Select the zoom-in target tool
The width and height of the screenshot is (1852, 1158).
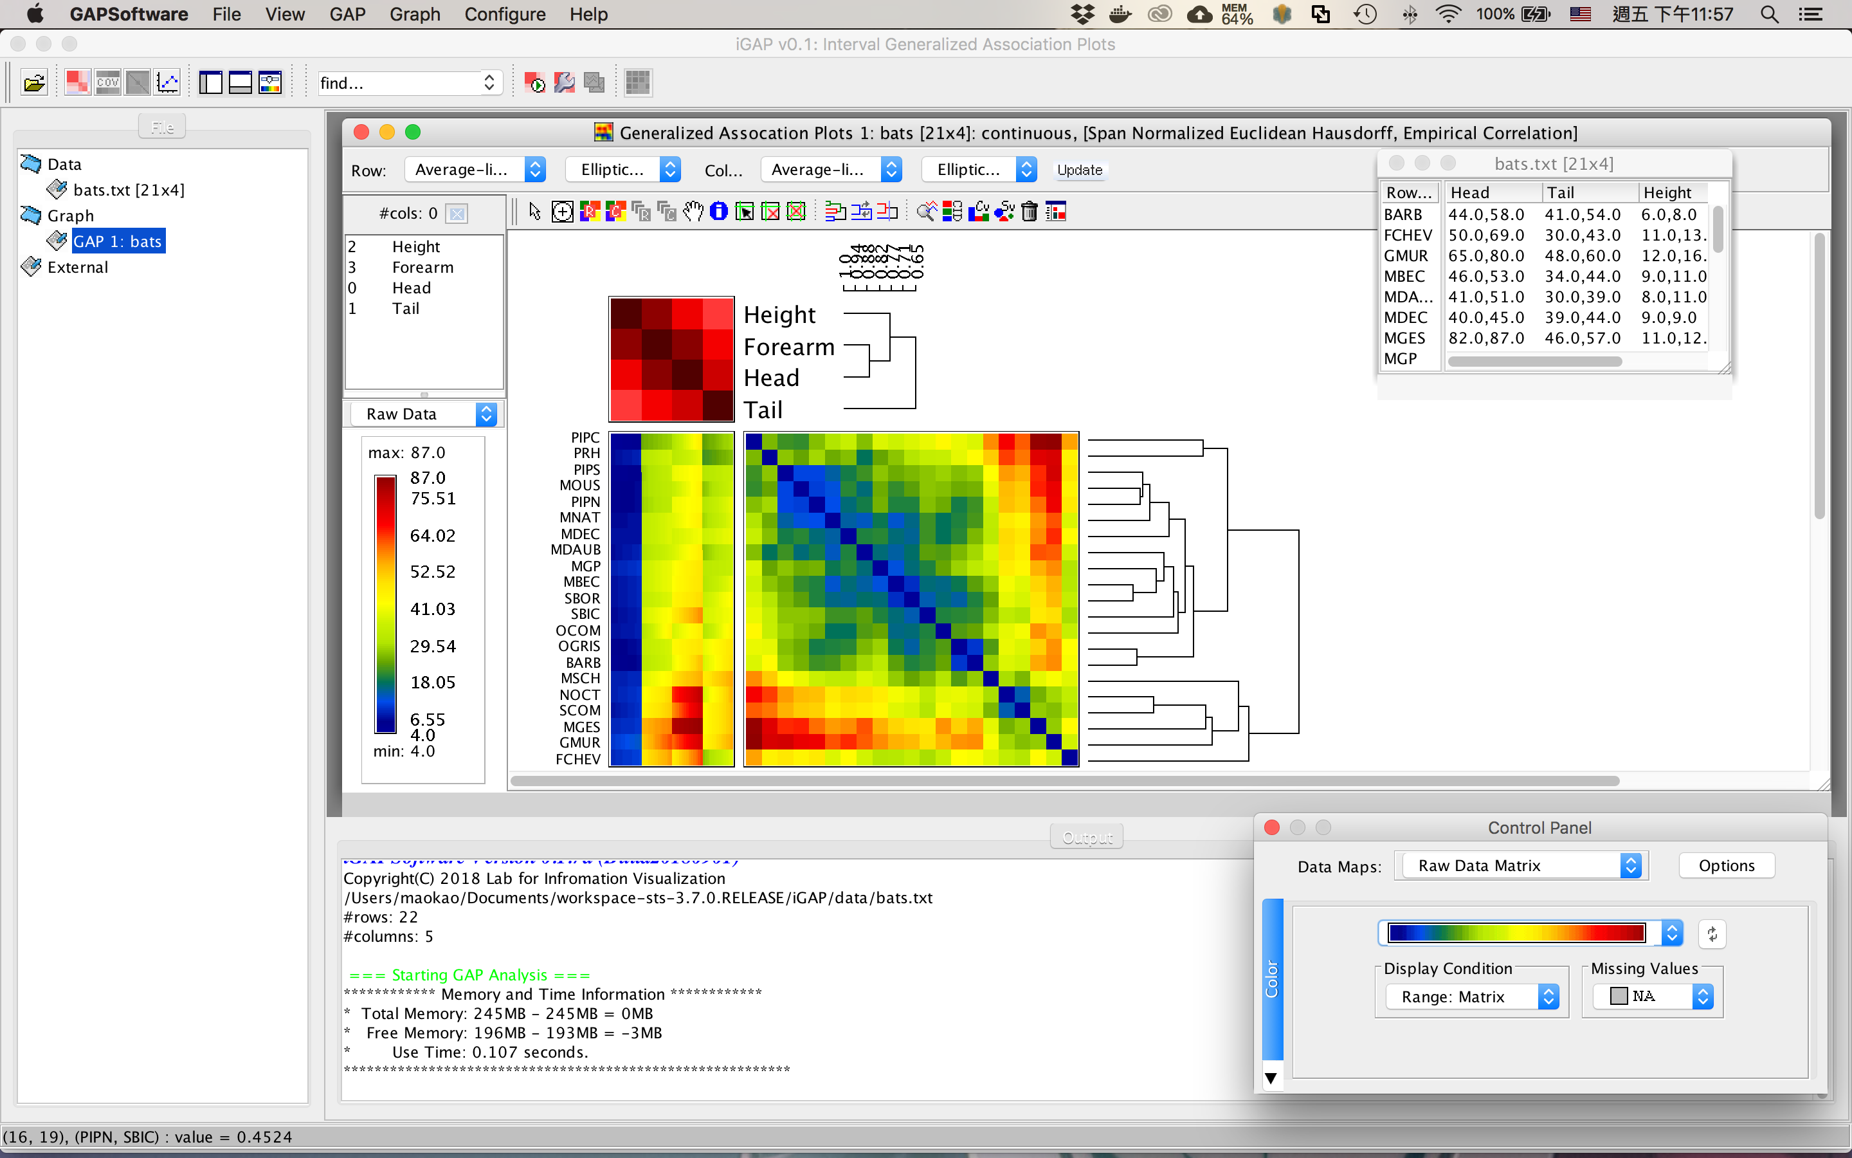(563, 212)
